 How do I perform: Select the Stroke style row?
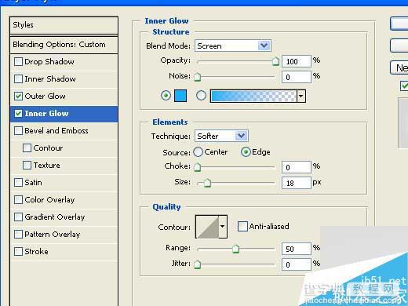[64, 252]
